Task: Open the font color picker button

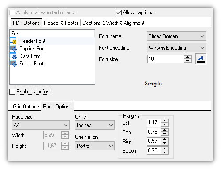Action: (x=201, y=59)
